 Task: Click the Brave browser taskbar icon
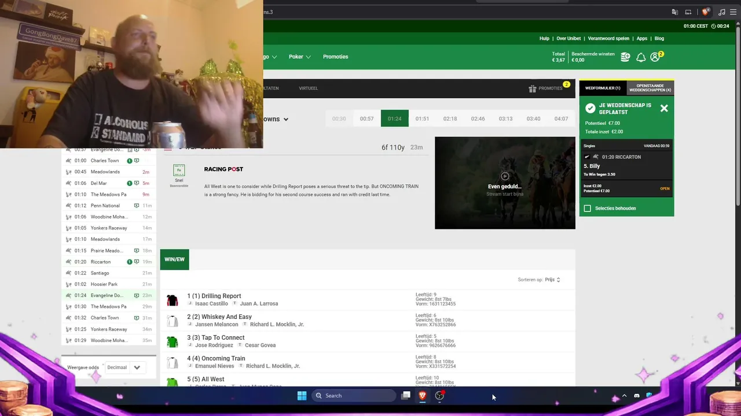tap(423, 396)
